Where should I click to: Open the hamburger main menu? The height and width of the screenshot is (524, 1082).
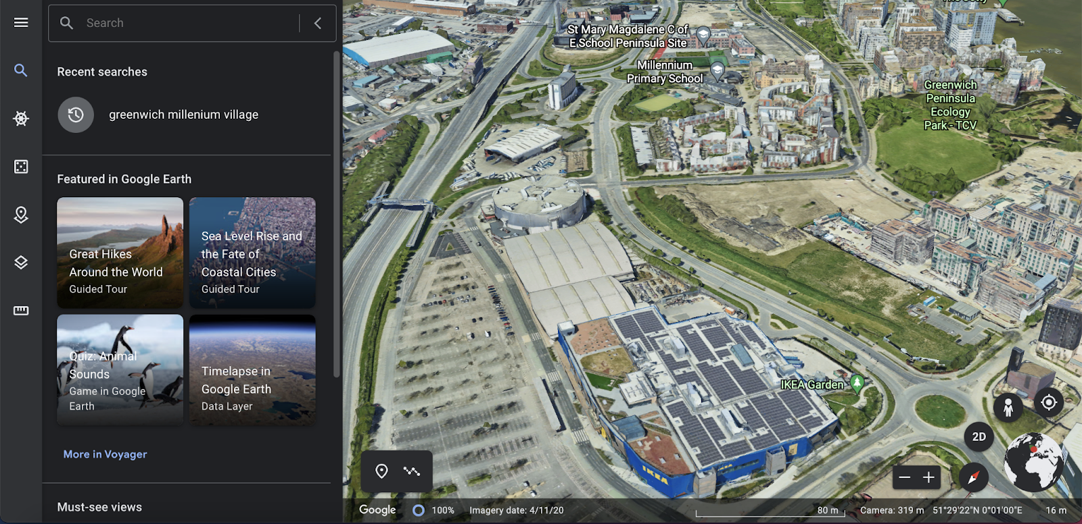pos(21,23)
